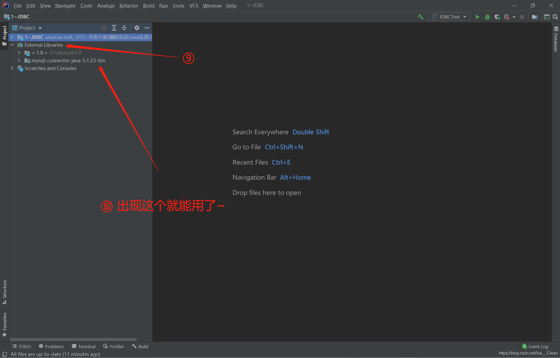Open the VCS menu
Viewport: 560px width, 358px height.
pos(194,5)
